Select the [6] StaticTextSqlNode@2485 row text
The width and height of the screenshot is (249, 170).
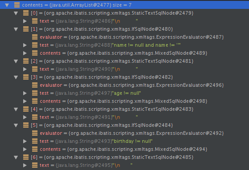coord(112,157)
